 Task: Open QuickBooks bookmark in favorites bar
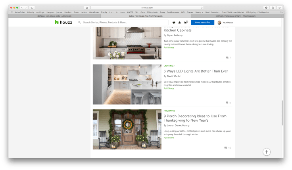tap(94, 12)
